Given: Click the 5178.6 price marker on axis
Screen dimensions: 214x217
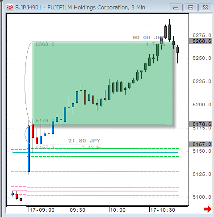Looking at the screenshot, I should pos(201,124).
